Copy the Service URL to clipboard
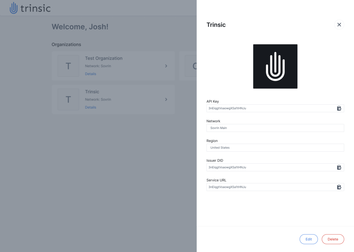354x252 pixels. (x=339, y=187)
